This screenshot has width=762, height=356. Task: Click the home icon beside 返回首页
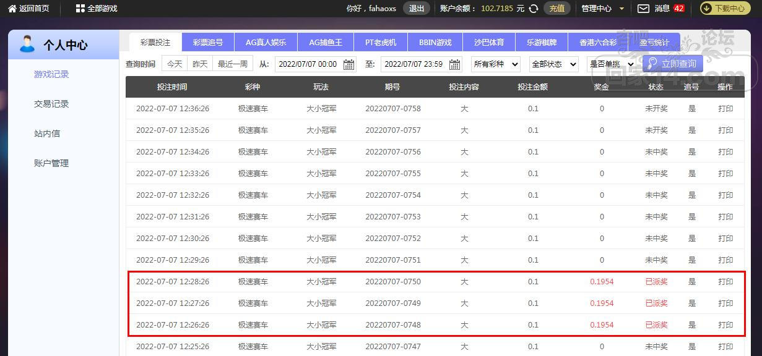[x=12, y=9]
